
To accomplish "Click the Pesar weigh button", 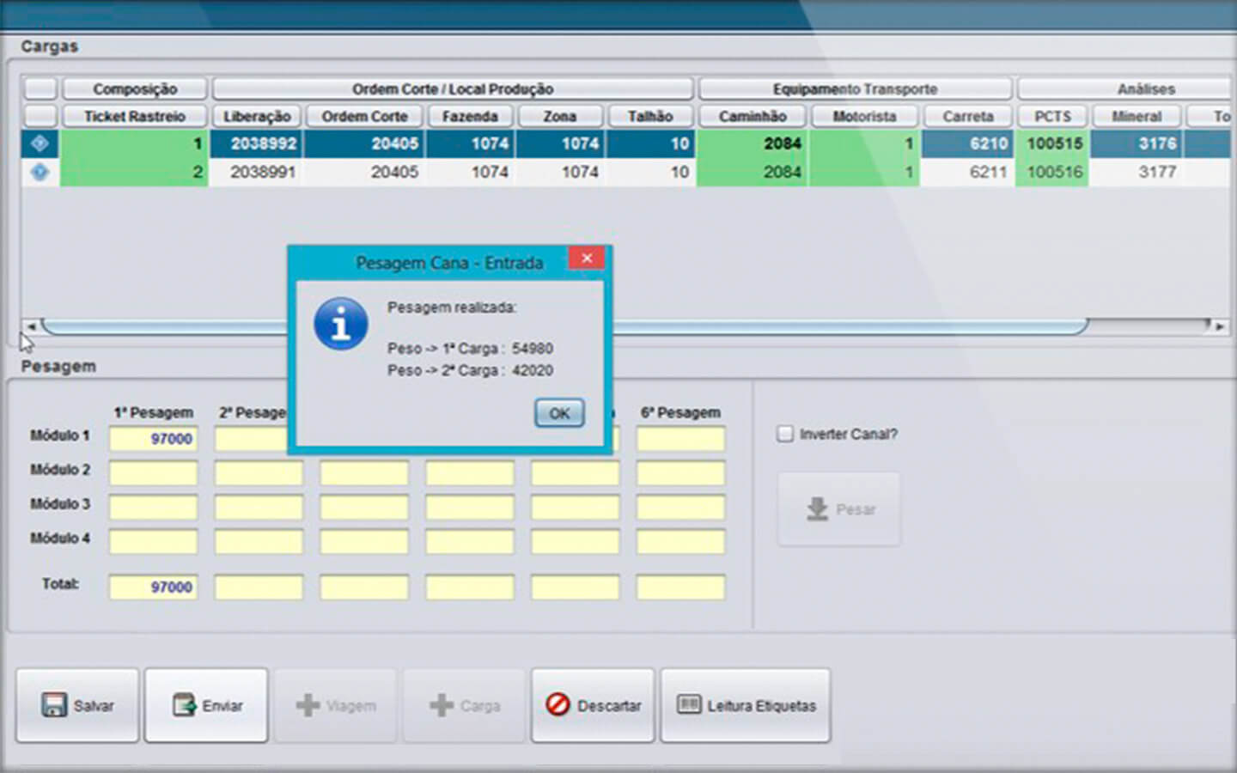I will [839, 509].
